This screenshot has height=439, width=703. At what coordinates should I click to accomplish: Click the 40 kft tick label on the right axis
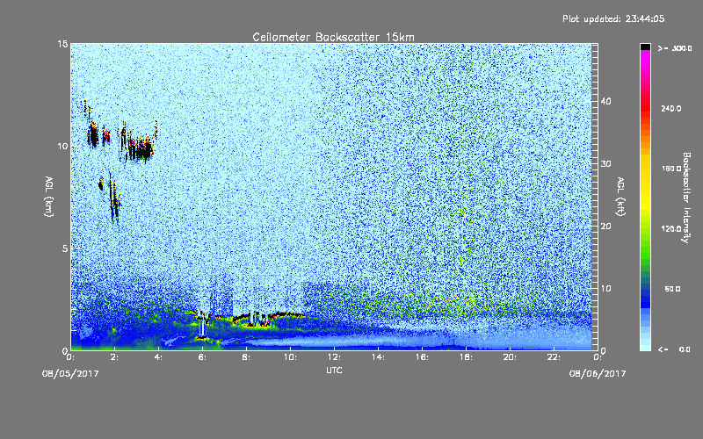point(605,102)
